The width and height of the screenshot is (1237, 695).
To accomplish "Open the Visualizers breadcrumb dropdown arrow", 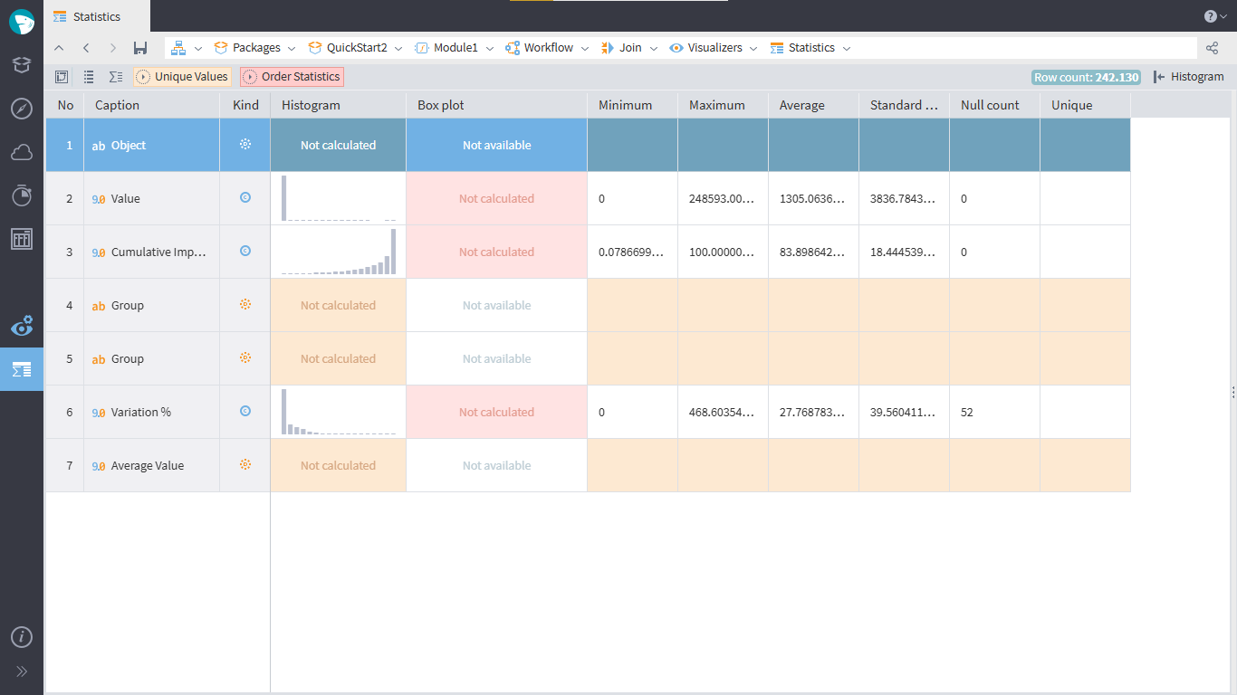I will (x=753, y=48).
